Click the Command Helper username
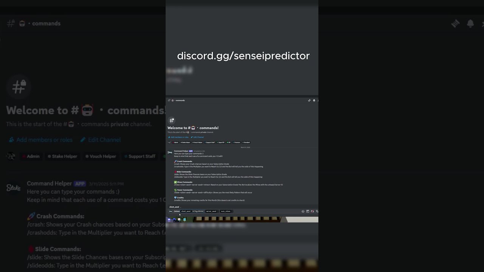 click(x=181, y=151)
